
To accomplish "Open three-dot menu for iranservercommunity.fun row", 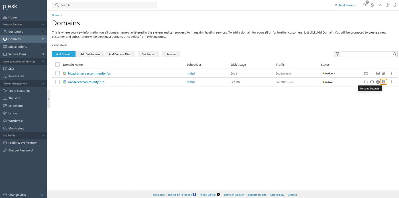I will [391, 82].
